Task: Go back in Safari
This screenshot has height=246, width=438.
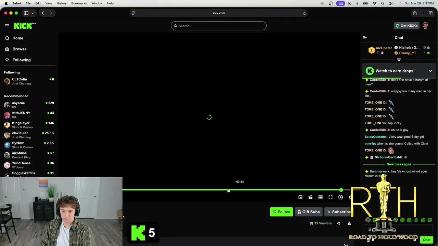Action: (43, 13)
